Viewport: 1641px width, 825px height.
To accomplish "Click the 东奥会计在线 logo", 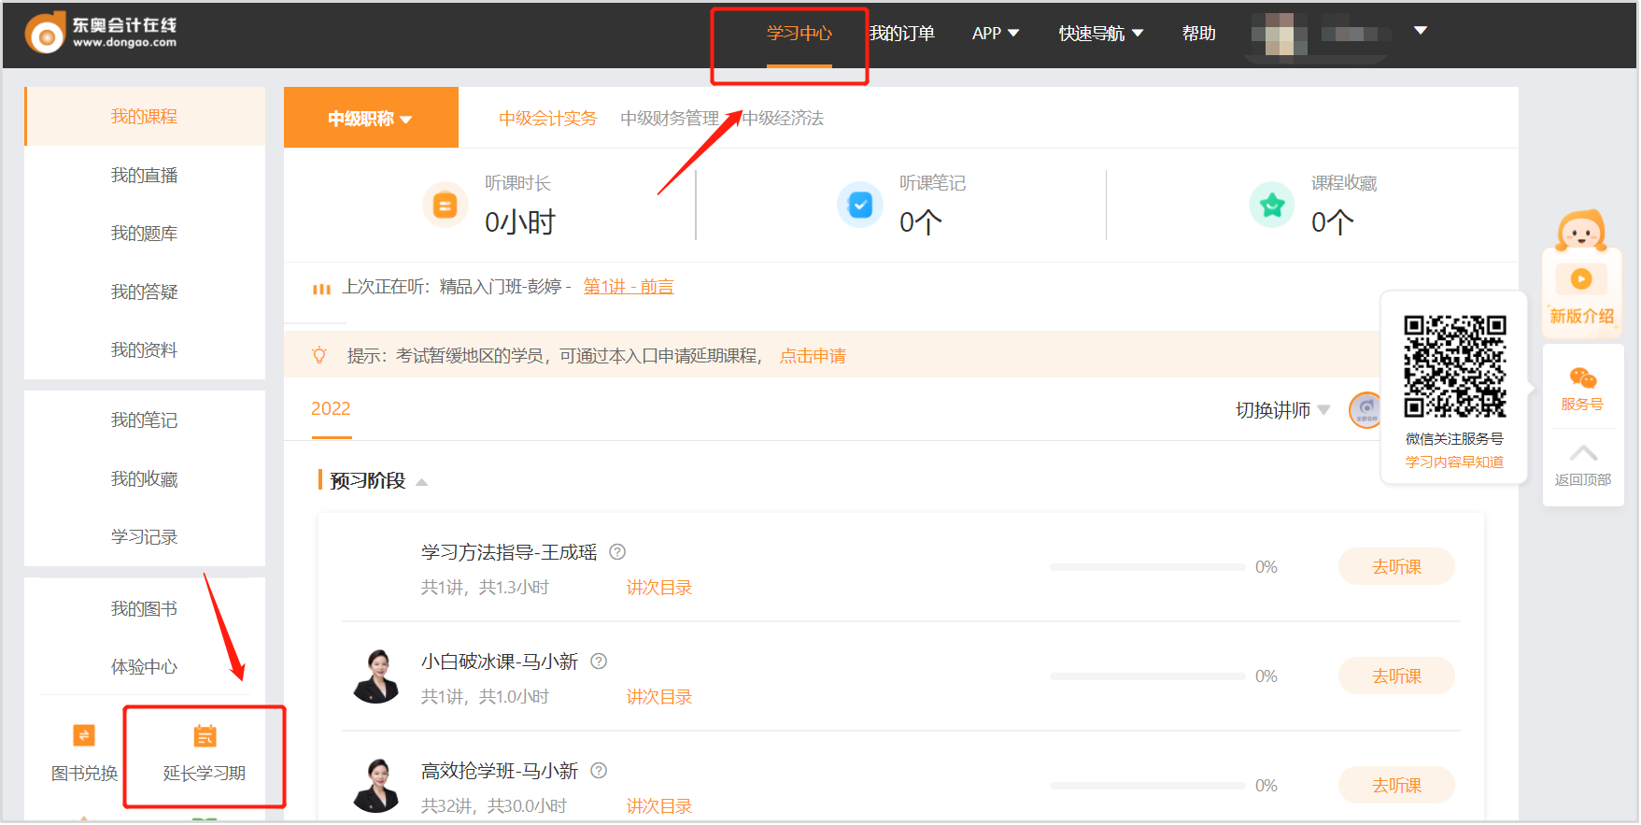I will 101,34.
